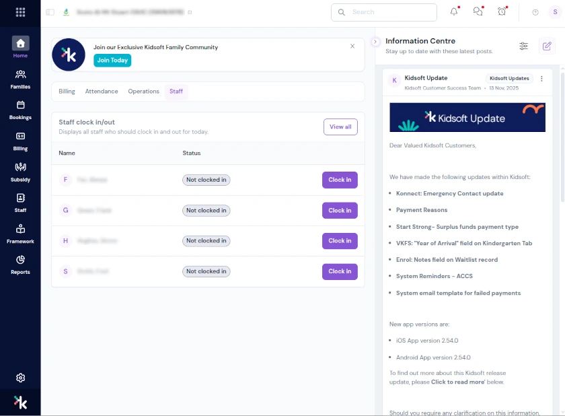The image size is (565, 416).
Task: Open the app launcher grid icon
Action: pyautogui.click(x=20, y=12)
